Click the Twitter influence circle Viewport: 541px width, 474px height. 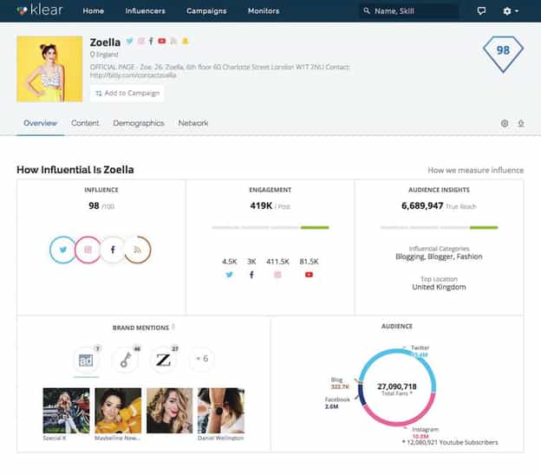tap(62, 250)
